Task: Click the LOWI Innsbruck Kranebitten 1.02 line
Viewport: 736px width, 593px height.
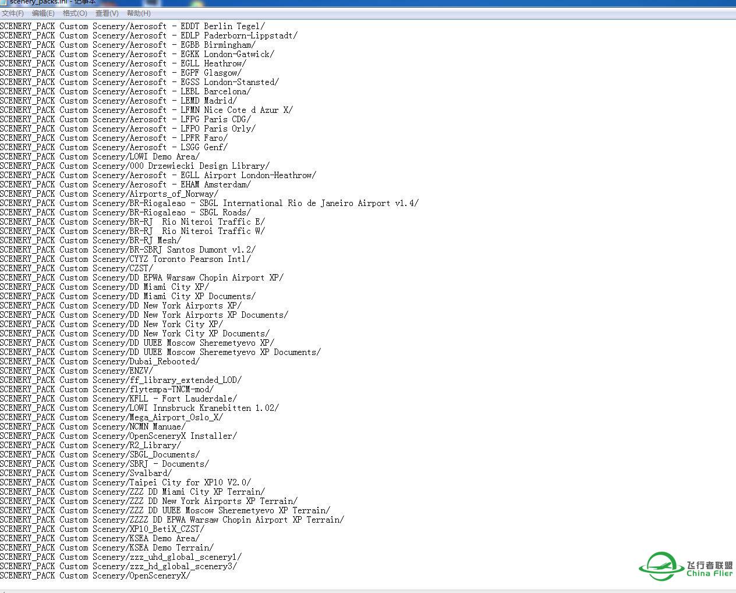Action: (x=139, y=408)
